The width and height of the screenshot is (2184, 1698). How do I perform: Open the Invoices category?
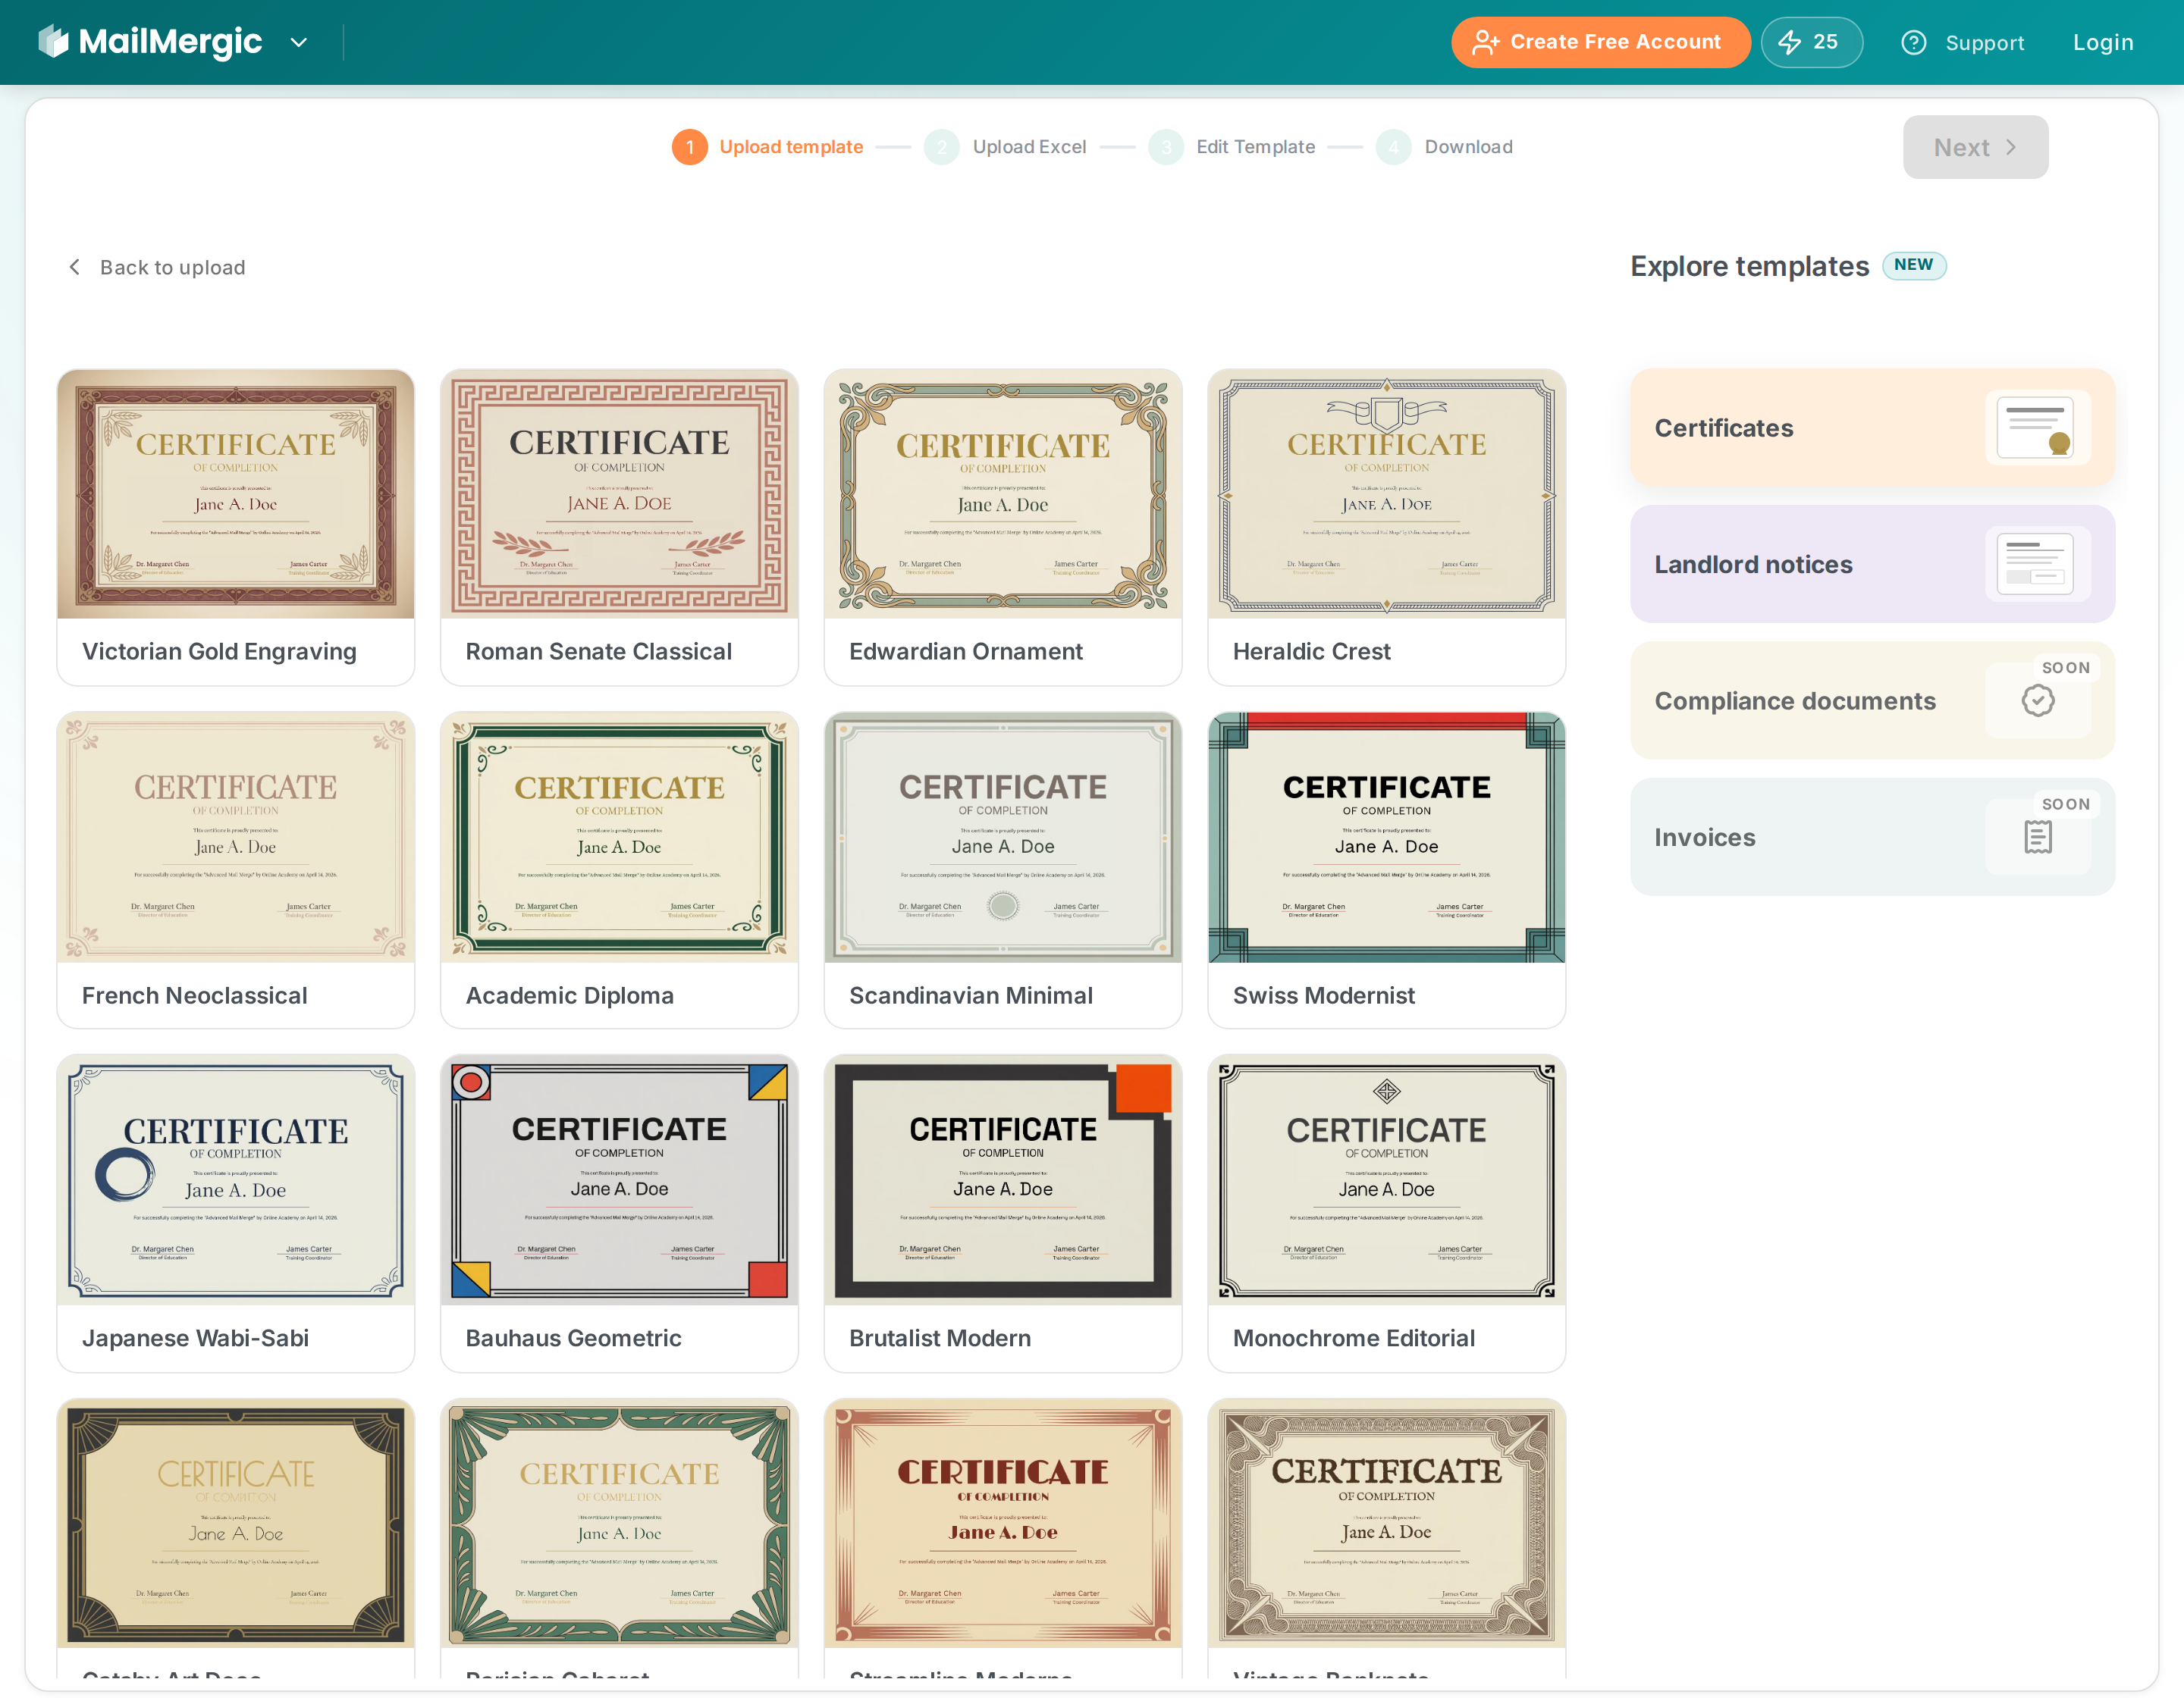[1872, 838]
